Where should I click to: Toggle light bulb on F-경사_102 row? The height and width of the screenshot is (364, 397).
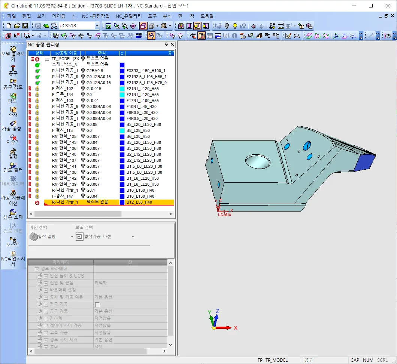(x=83, y=88)
